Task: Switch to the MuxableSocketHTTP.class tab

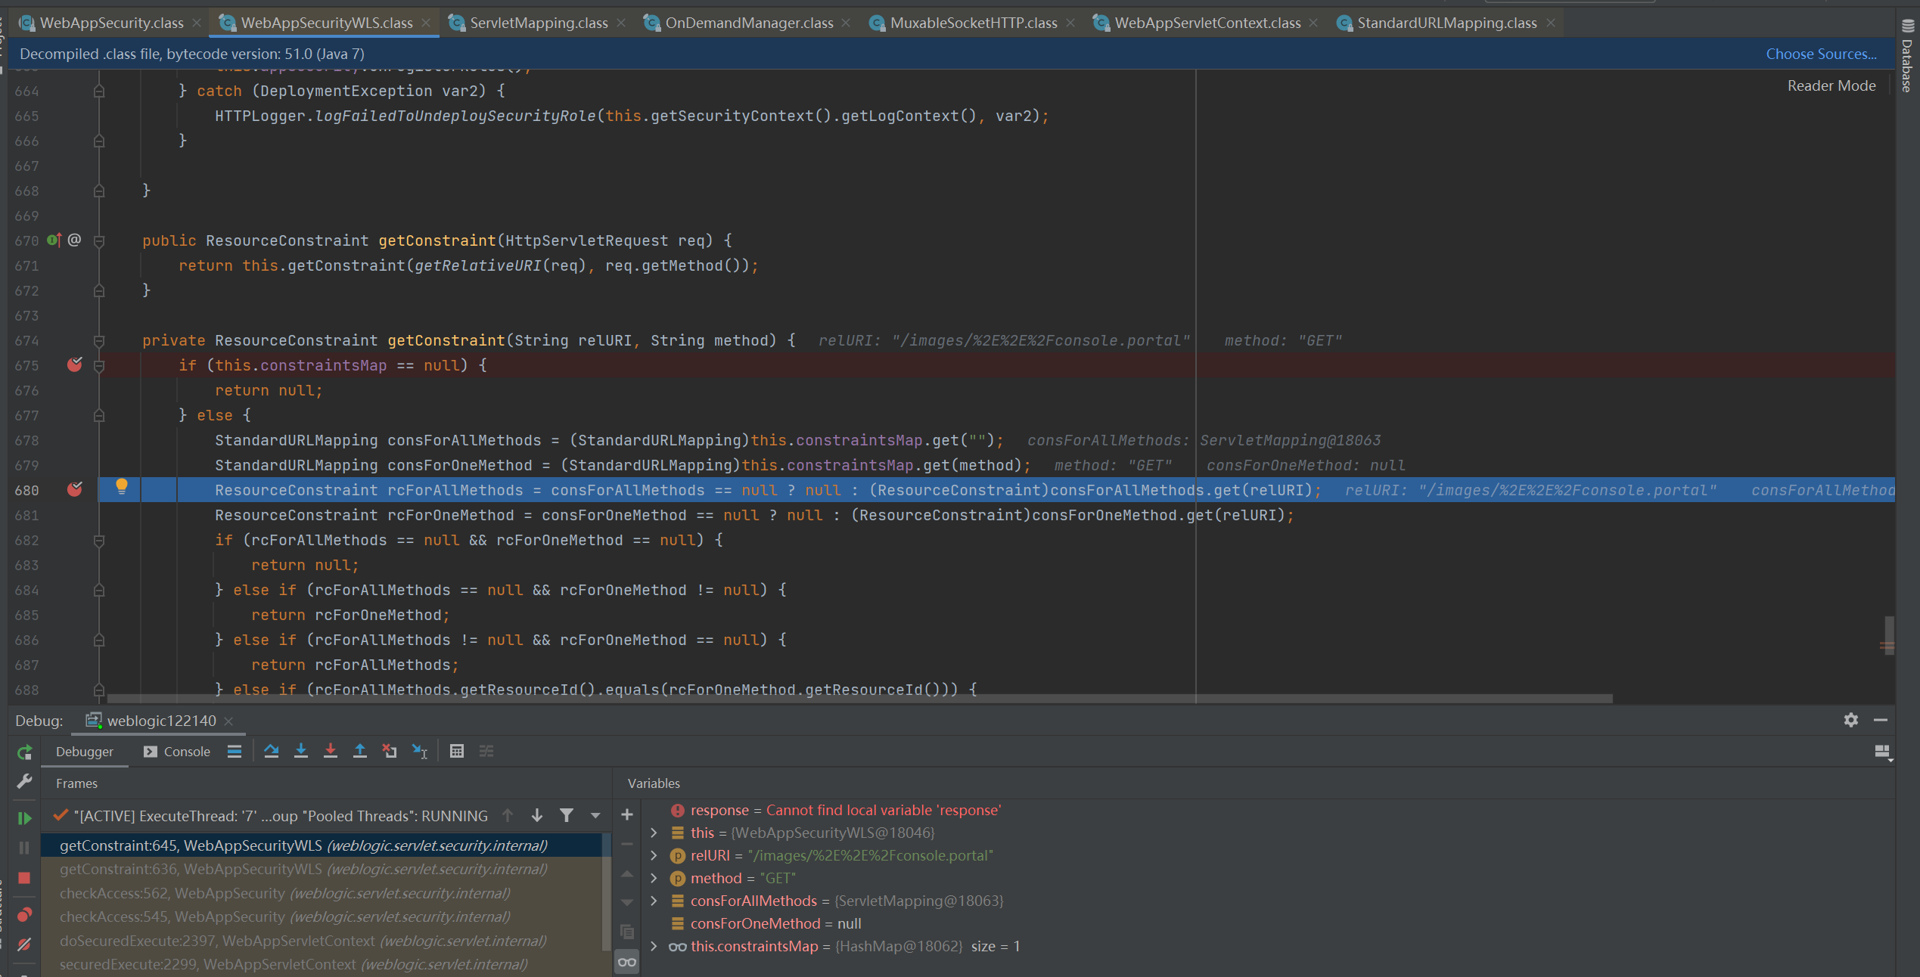Action: point(974,23)
